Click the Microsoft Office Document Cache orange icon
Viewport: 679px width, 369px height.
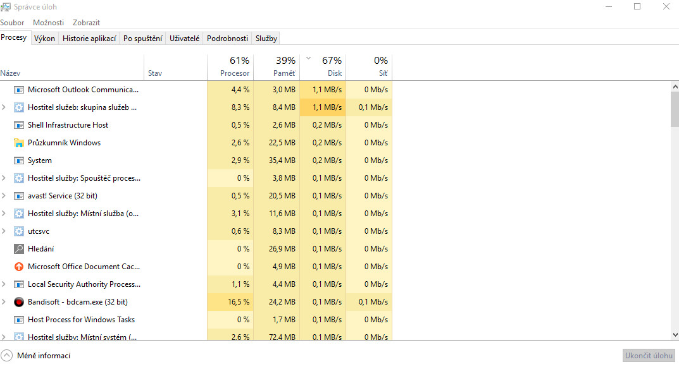pyautogui.click(x=18, y=267)
